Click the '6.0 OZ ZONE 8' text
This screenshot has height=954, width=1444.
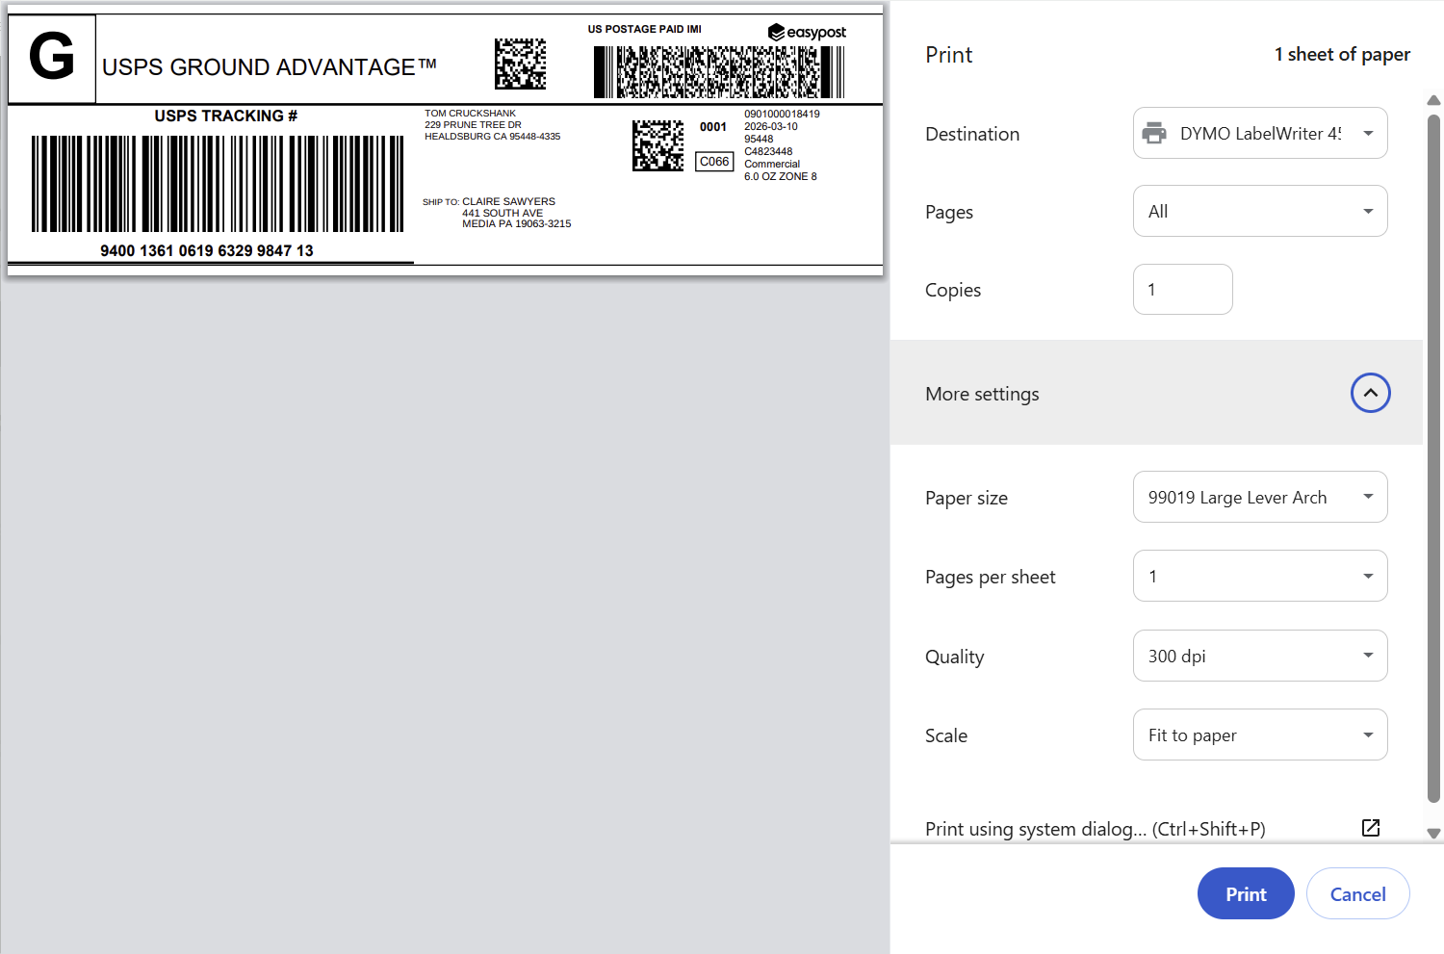[x=781, y=176]
